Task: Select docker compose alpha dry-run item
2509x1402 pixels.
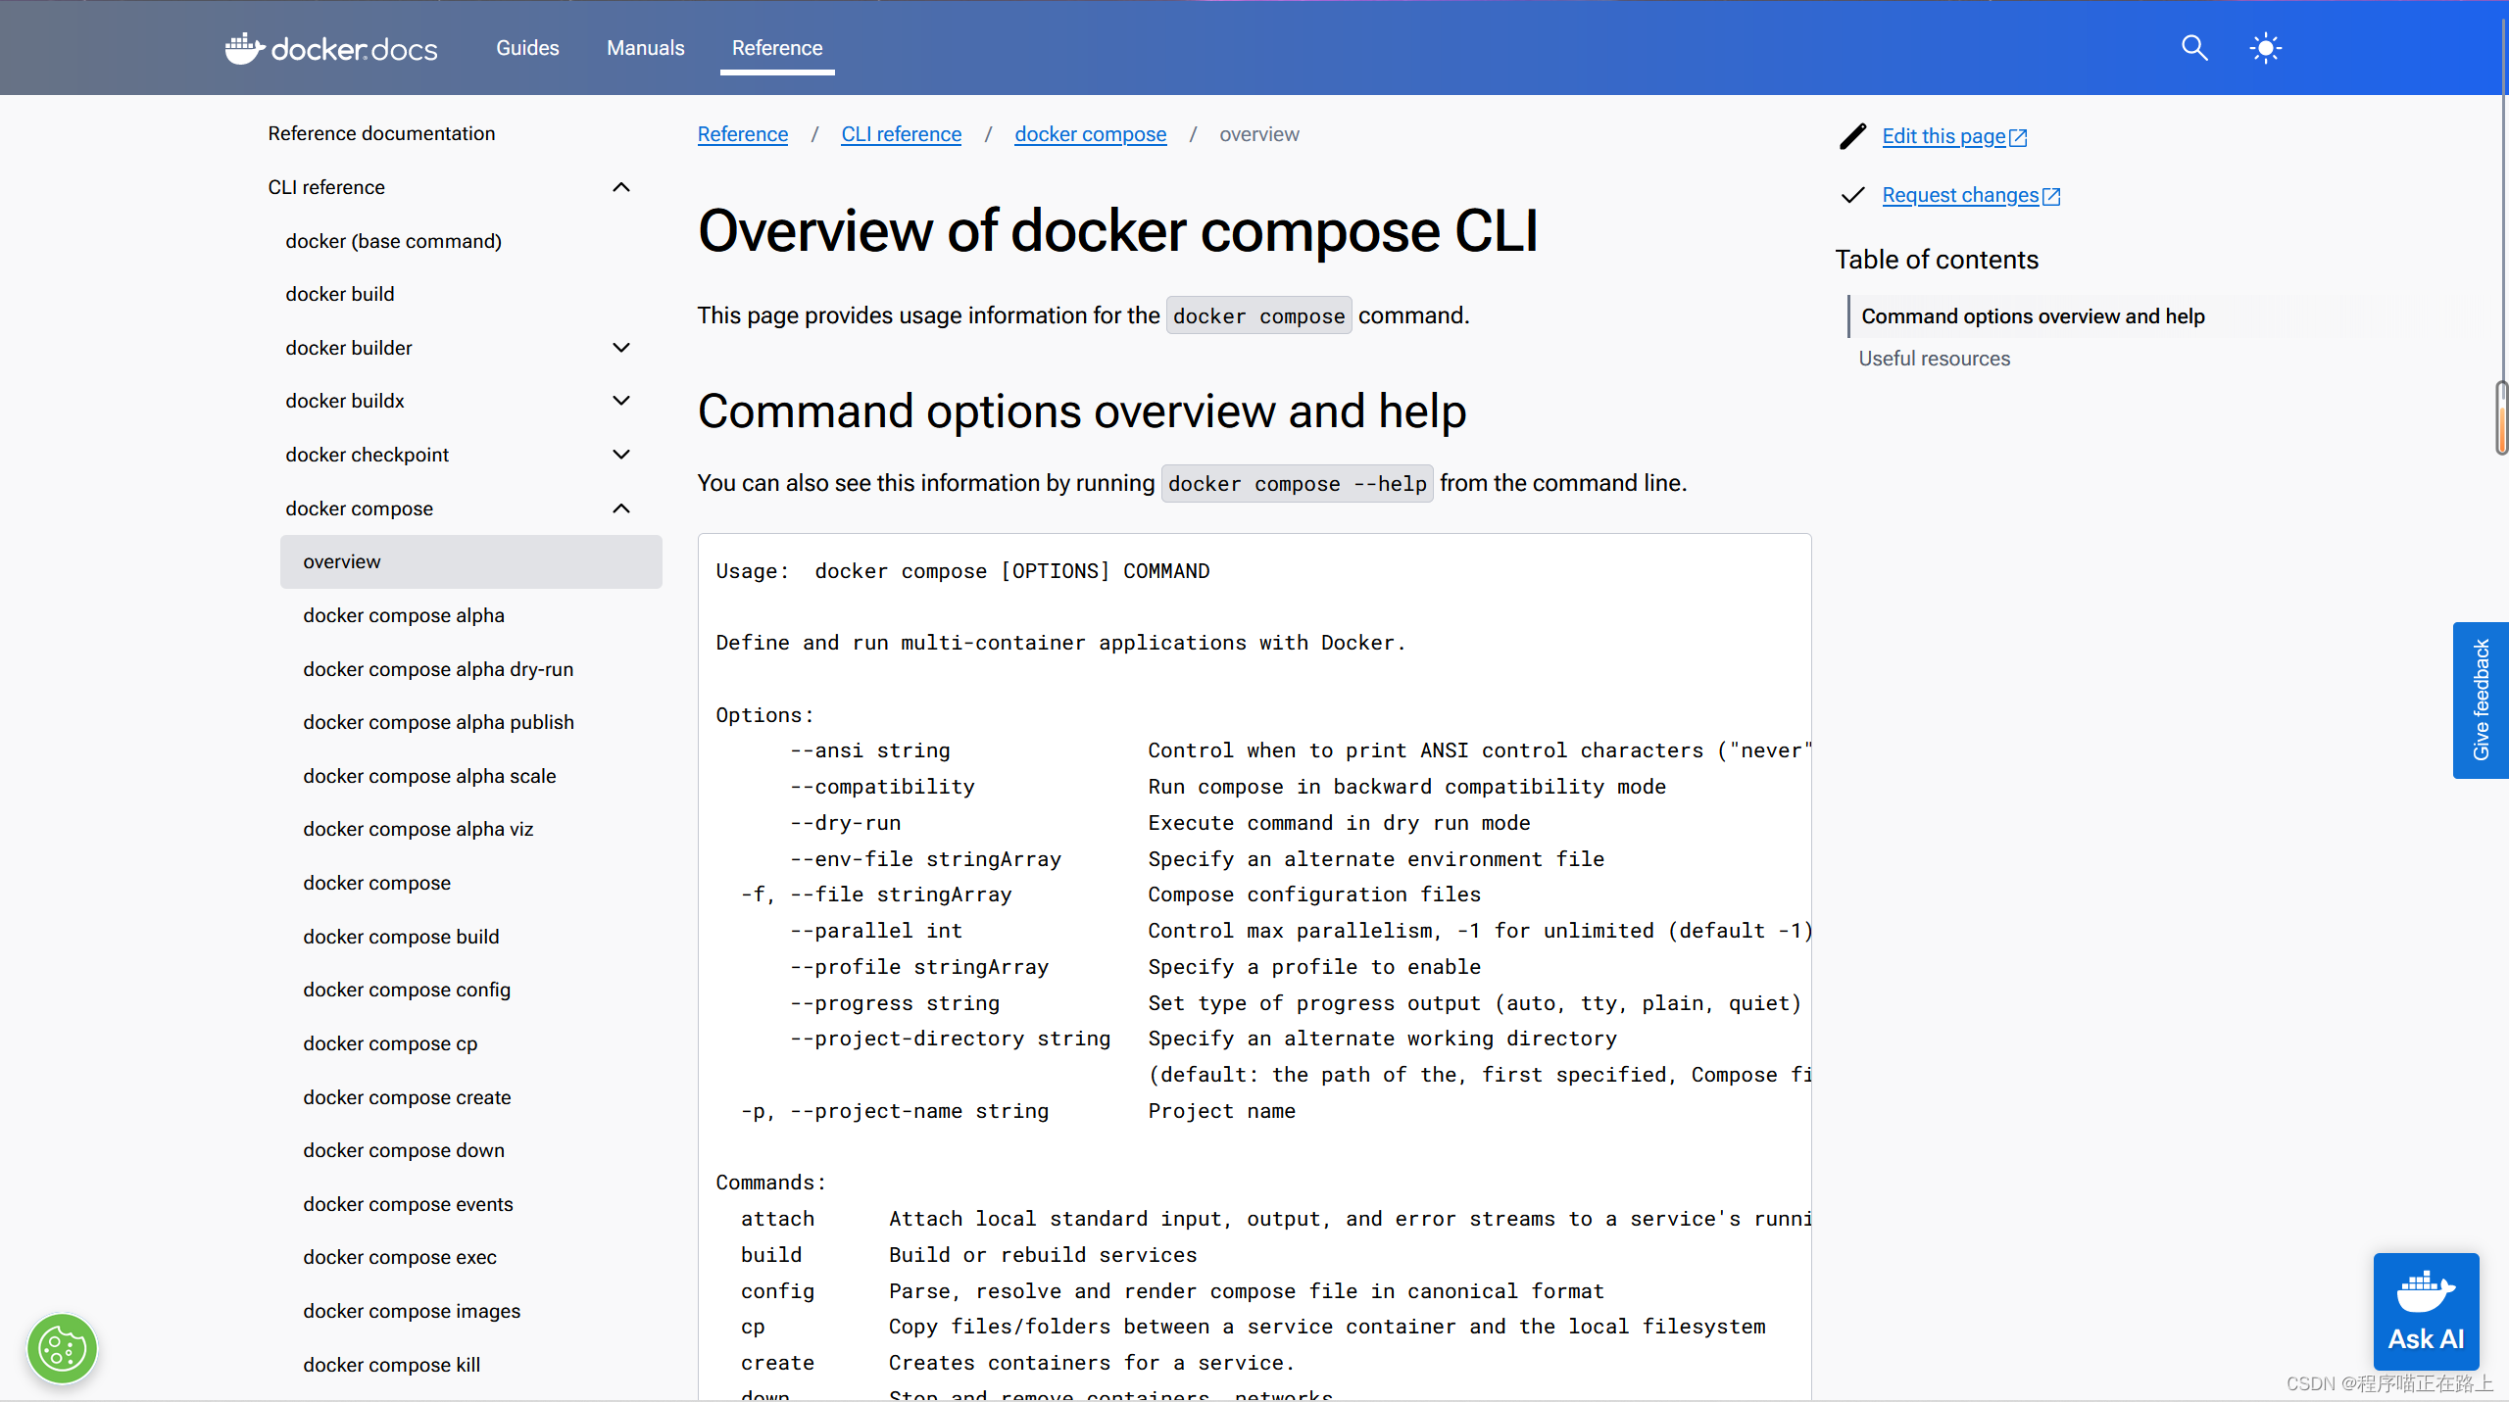Action: click(x=438, y=668)
